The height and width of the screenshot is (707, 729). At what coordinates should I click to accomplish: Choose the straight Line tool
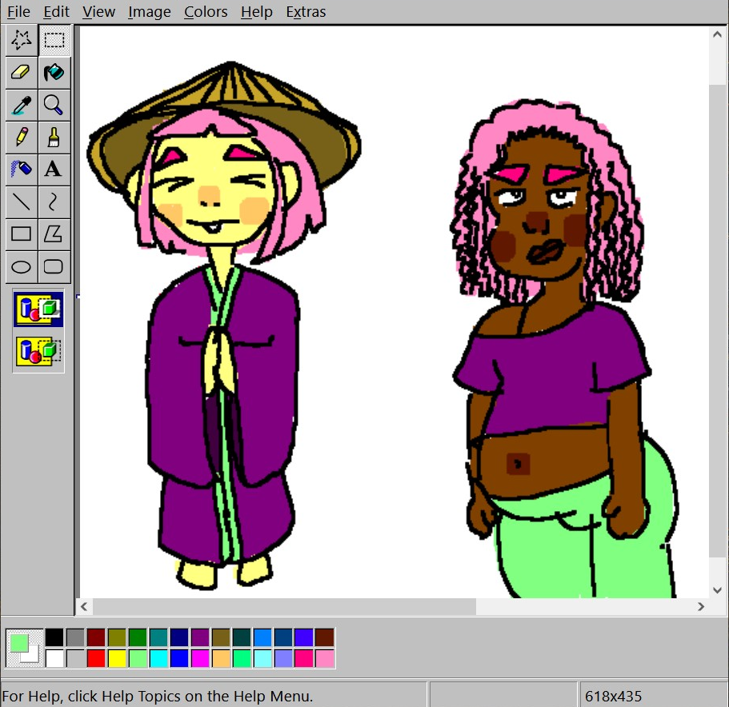point(22,202)
